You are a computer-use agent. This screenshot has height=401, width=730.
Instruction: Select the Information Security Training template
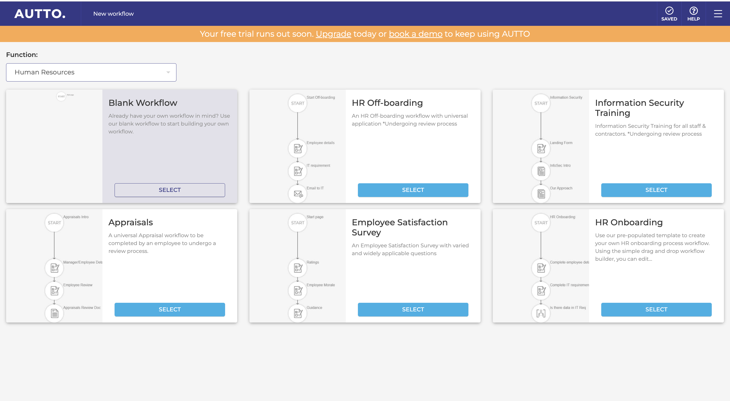pos(656,190)
